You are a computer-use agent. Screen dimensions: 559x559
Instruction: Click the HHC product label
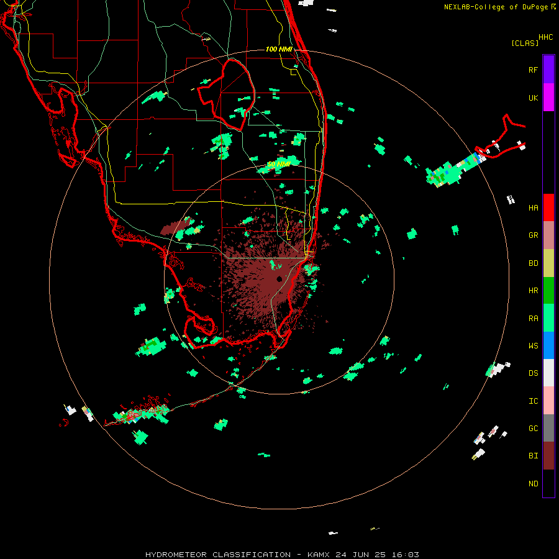[546, 37]
